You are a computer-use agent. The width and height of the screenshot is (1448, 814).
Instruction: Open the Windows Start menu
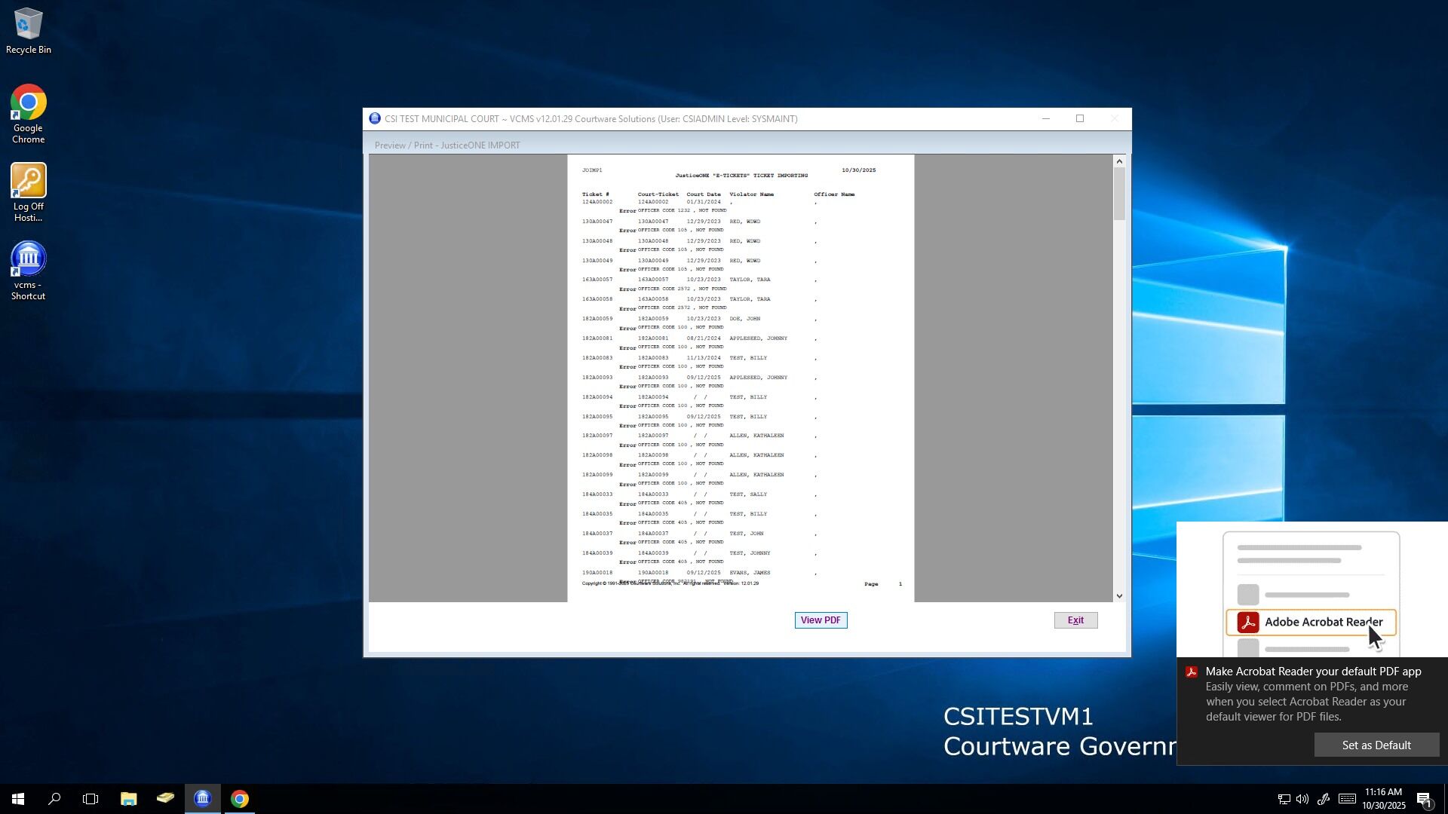[x=18, y=799]
